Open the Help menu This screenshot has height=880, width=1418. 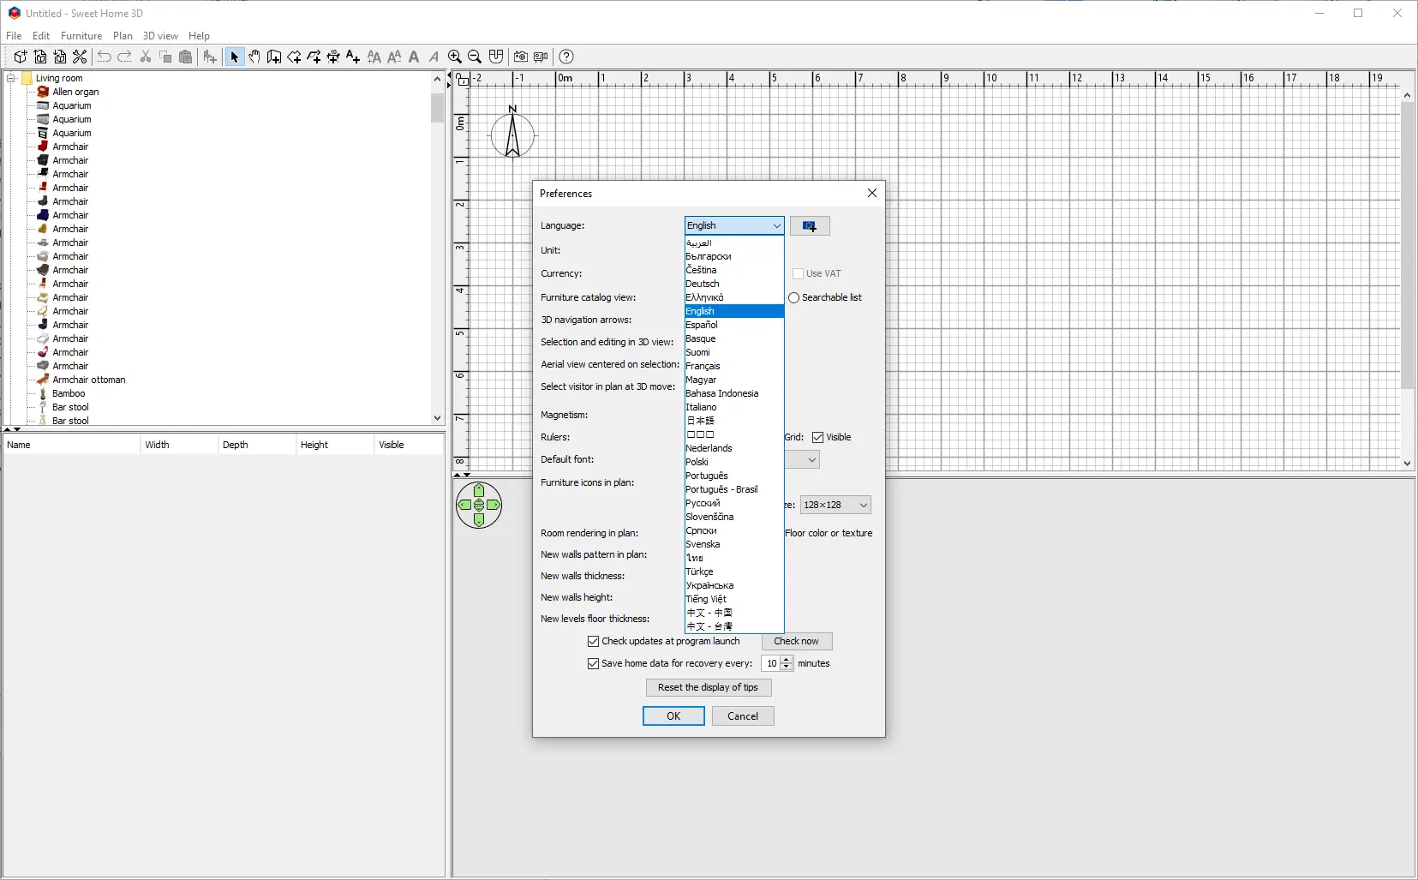tap(199, 36)
